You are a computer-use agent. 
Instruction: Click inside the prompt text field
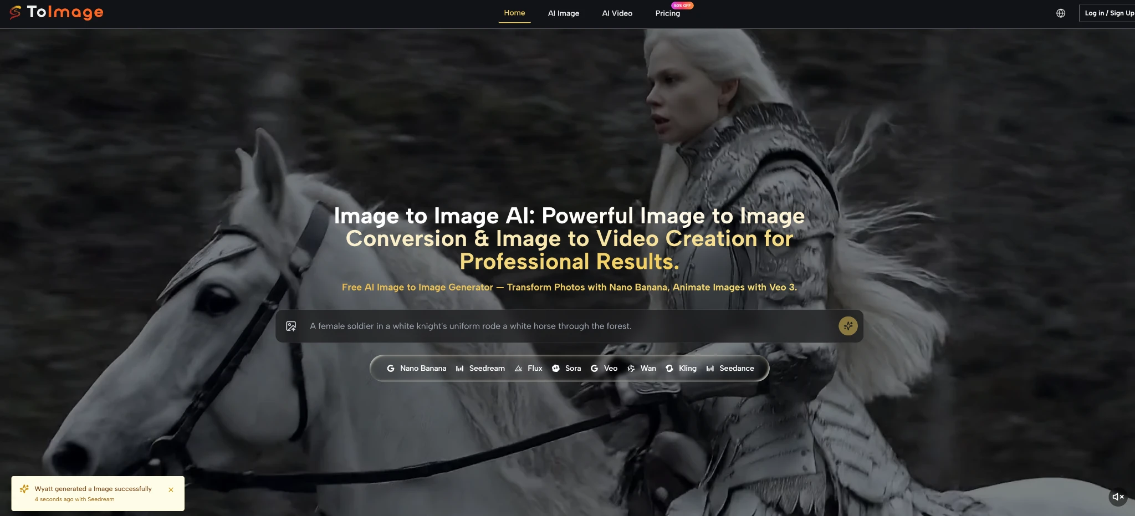[x=554, y=326]
